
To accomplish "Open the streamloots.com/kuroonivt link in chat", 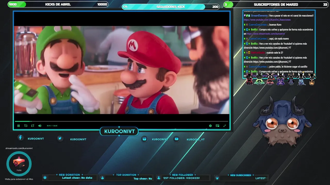I will 266,34.
